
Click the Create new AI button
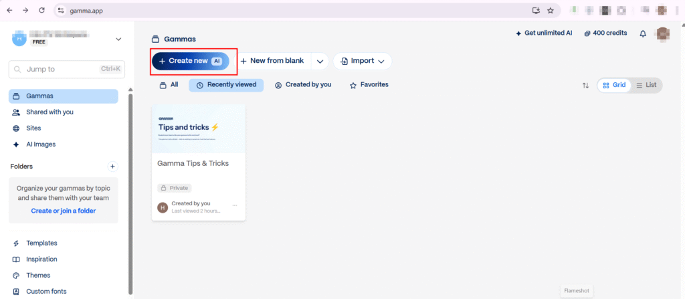tap(191, 61)
